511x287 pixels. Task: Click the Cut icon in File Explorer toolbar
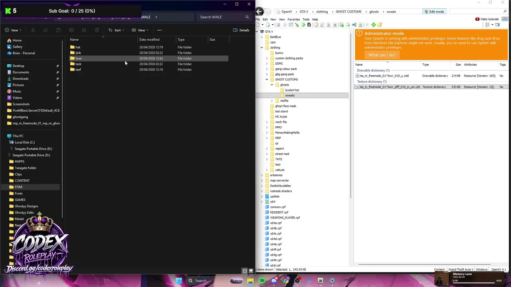coord(33,30)
